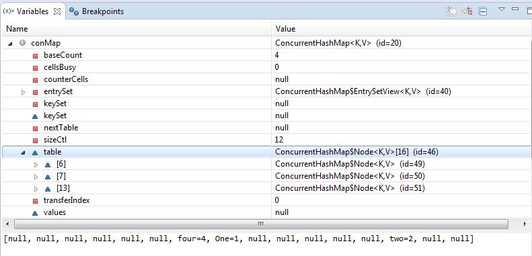Toggle Show Logical Structure icon
Image resolution: width=532 pixels, height=256 pixels.
(467, 11)
